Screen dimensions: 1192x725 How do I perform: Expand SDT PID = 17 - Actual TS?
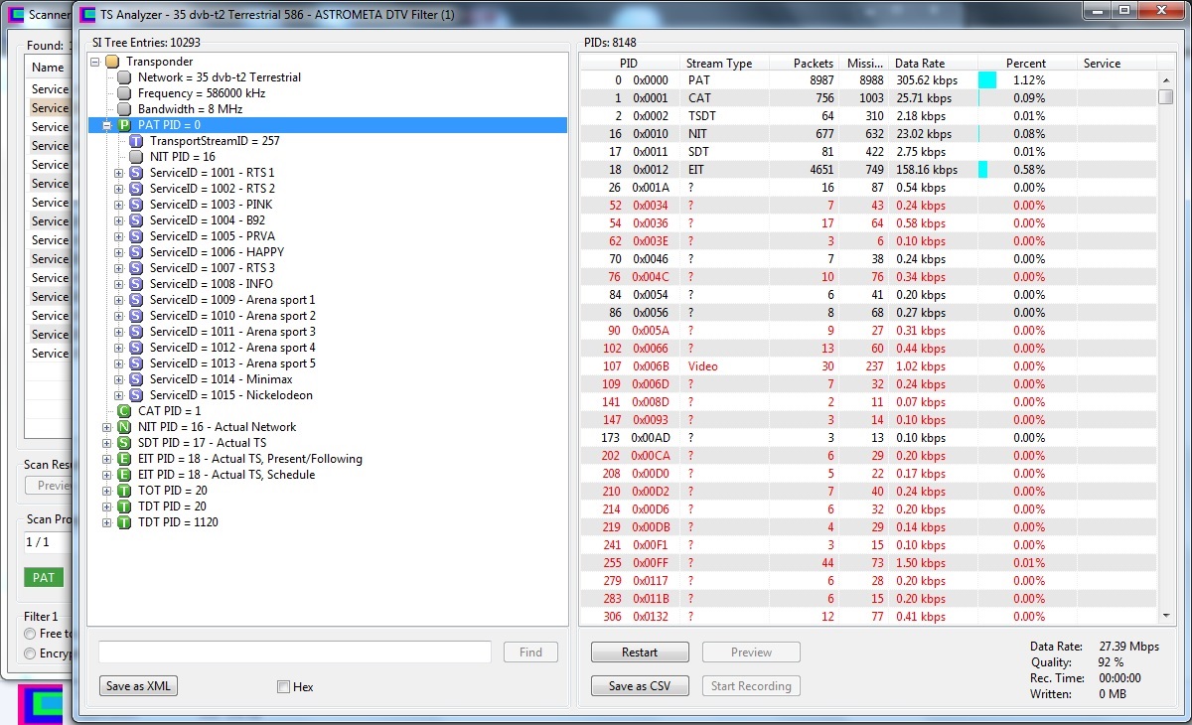click(107, 443)
